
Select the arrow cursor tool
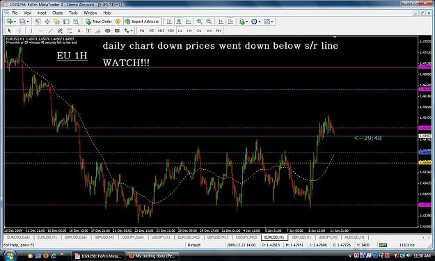tap(9, 31)
